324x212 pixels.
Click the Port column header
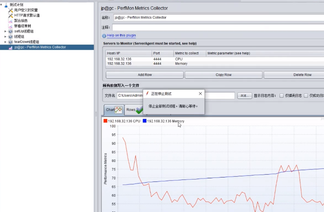(x=163, y=53)
